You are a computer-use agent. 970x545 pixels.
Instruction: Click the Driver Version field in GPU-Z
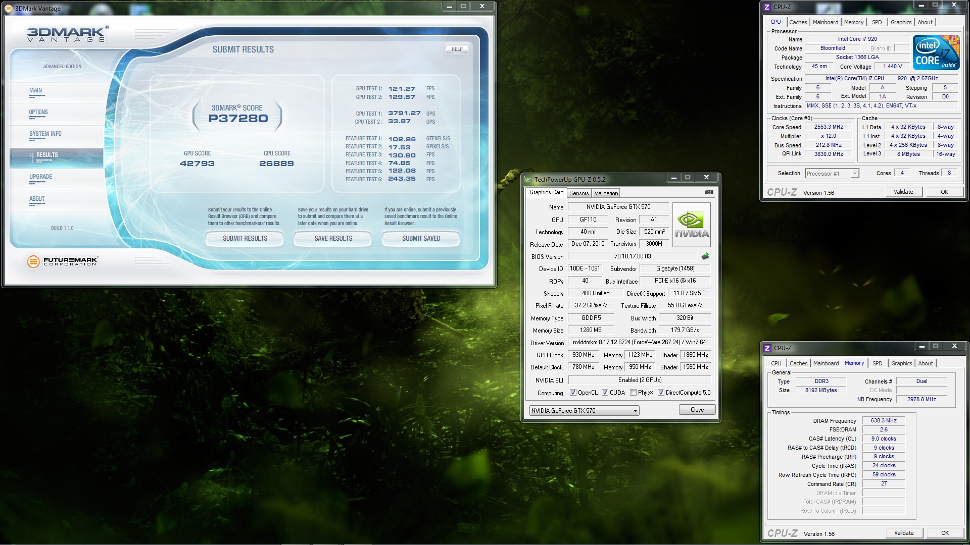tap(640, 342)
